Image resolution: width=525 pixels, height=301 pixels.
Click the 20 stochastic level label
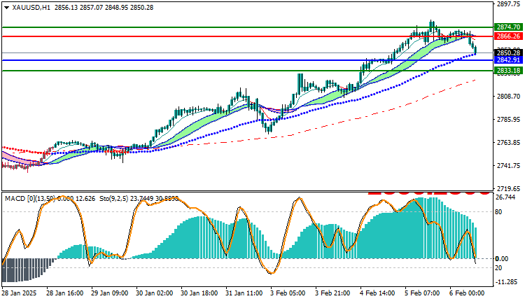[x=498, y=268]
